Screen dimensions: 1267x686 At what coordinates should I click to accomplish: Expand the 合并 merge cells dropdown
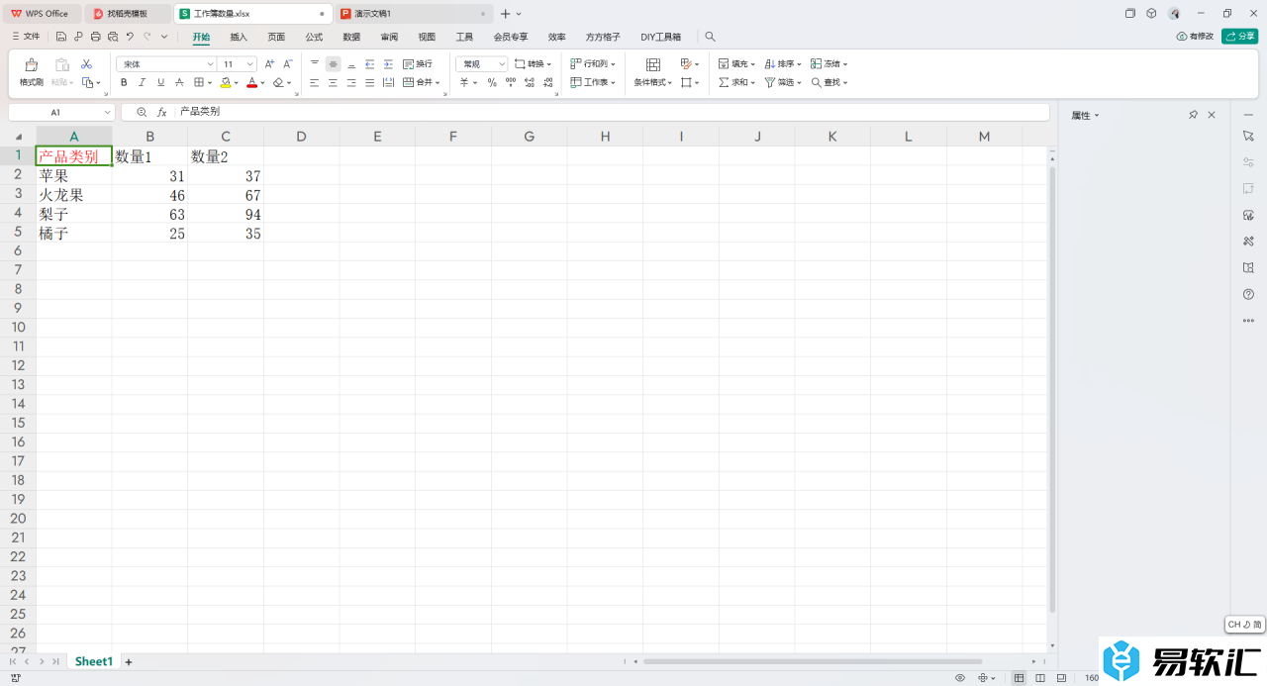[x=438, y=82]
